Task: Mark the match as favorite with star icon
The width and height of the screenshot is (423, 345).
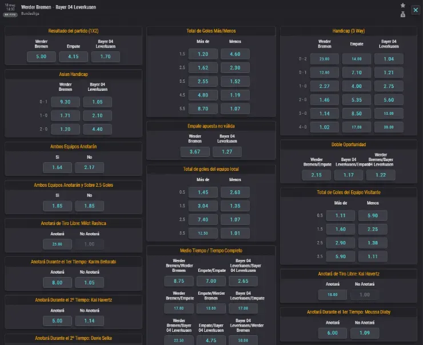Action: tap(402, 5)
